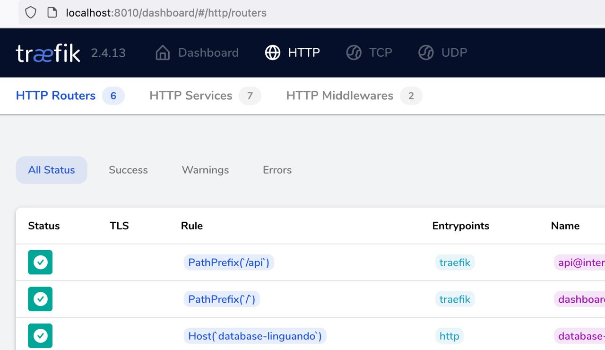
Task: Click the HTTP Middlewares count badge 2
Action: (x=411, y=96)
